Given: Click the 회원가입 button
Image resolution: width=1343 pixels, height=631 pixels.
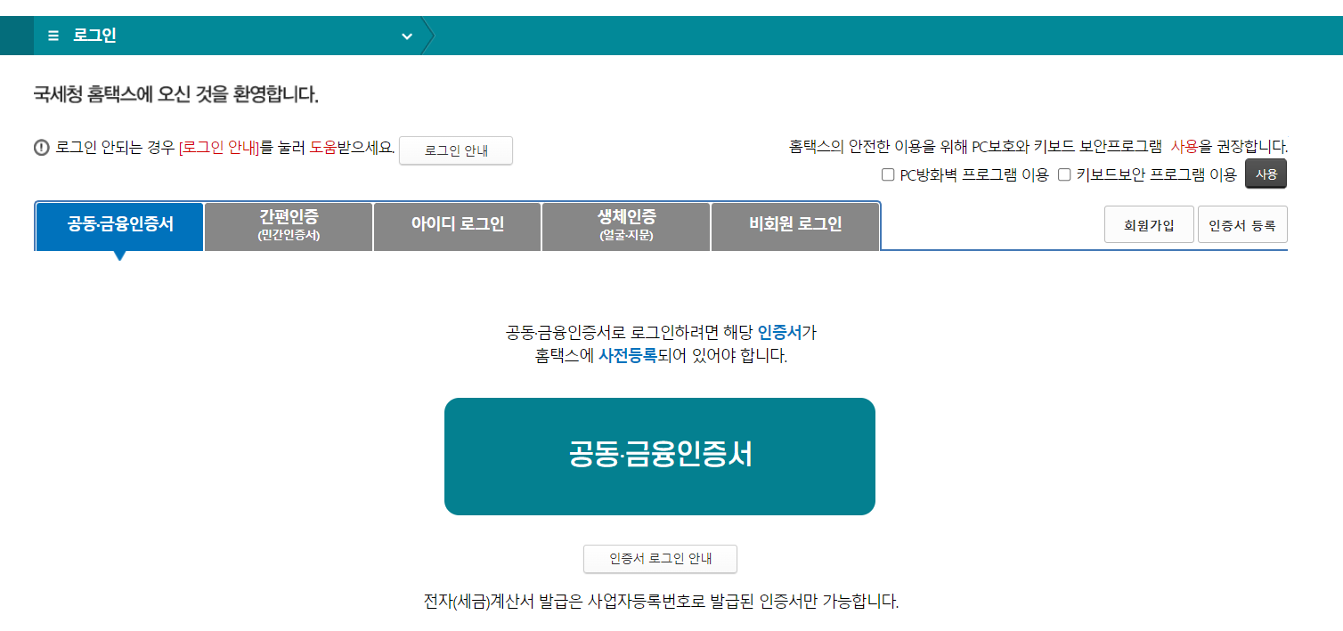Looking at the screenshot, I should [x=1149, y=224].
